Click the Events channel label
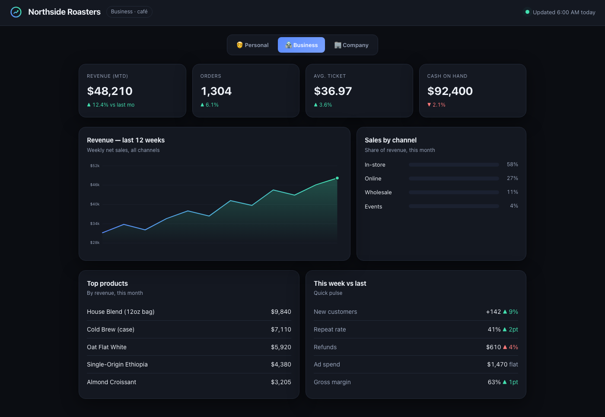 coord(373,207)
